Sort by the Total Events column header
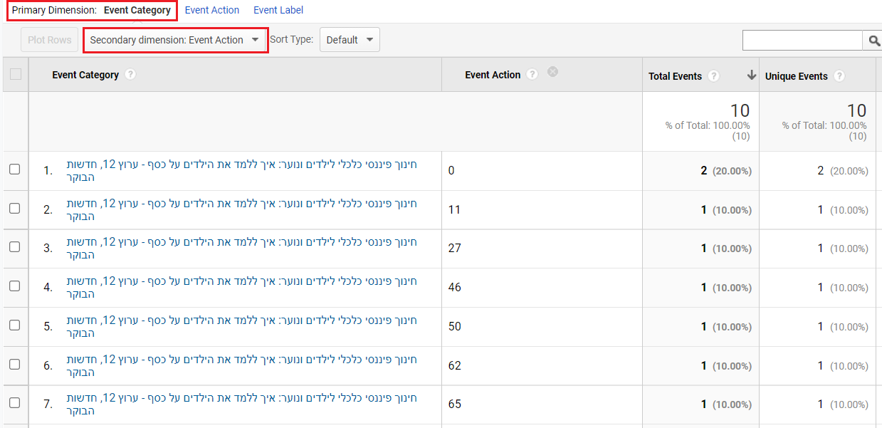Image resolution: width=882 pixels, height=428 pixels. (x=675, y=76)
